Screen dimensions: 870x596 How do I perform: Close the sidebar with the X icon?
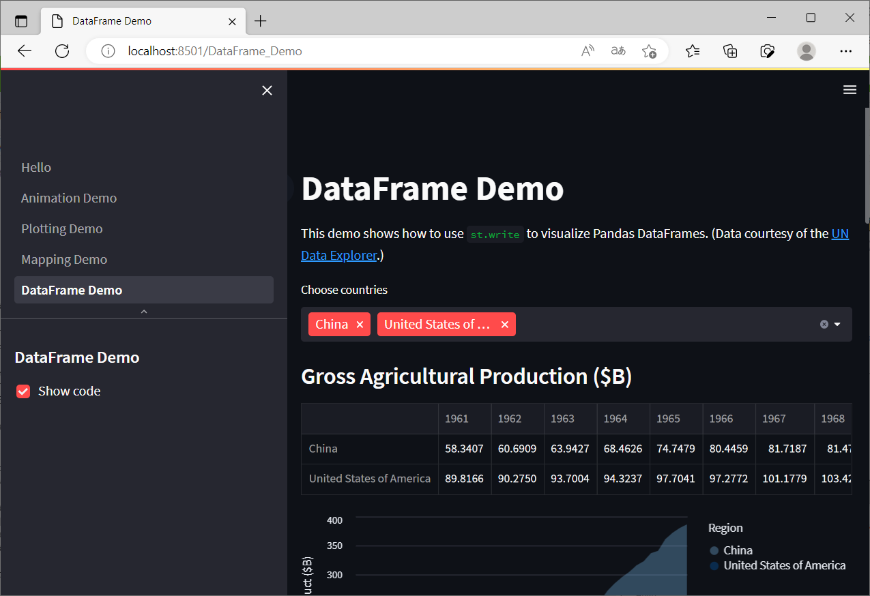coord(267,90)
